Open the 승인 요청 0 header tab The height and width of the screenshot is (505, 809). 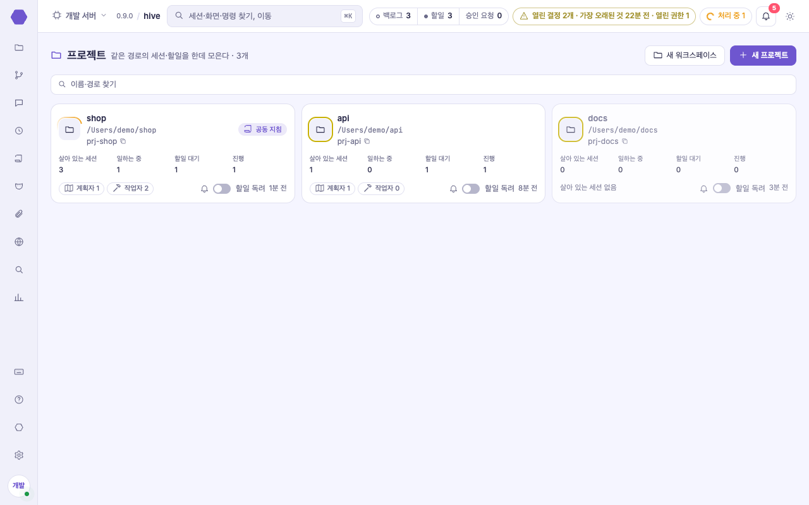(484, 16)
